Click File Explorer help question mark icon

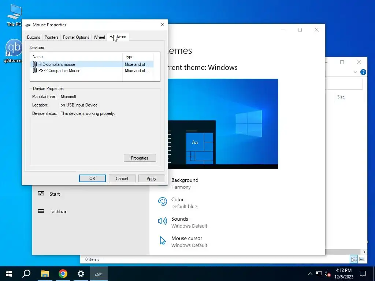click(x=363, y=72)
